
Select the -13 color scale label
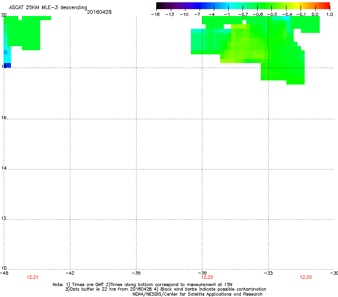pos(169,15)
